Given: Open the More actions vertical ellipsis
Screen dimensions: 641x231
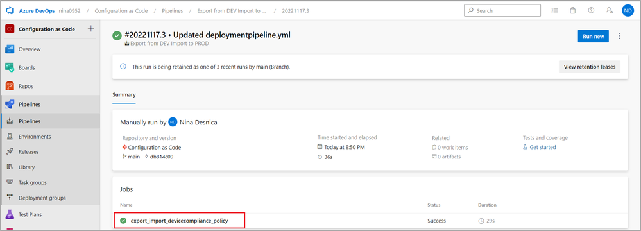Looking at the screenshot, I should pos(619,36).
